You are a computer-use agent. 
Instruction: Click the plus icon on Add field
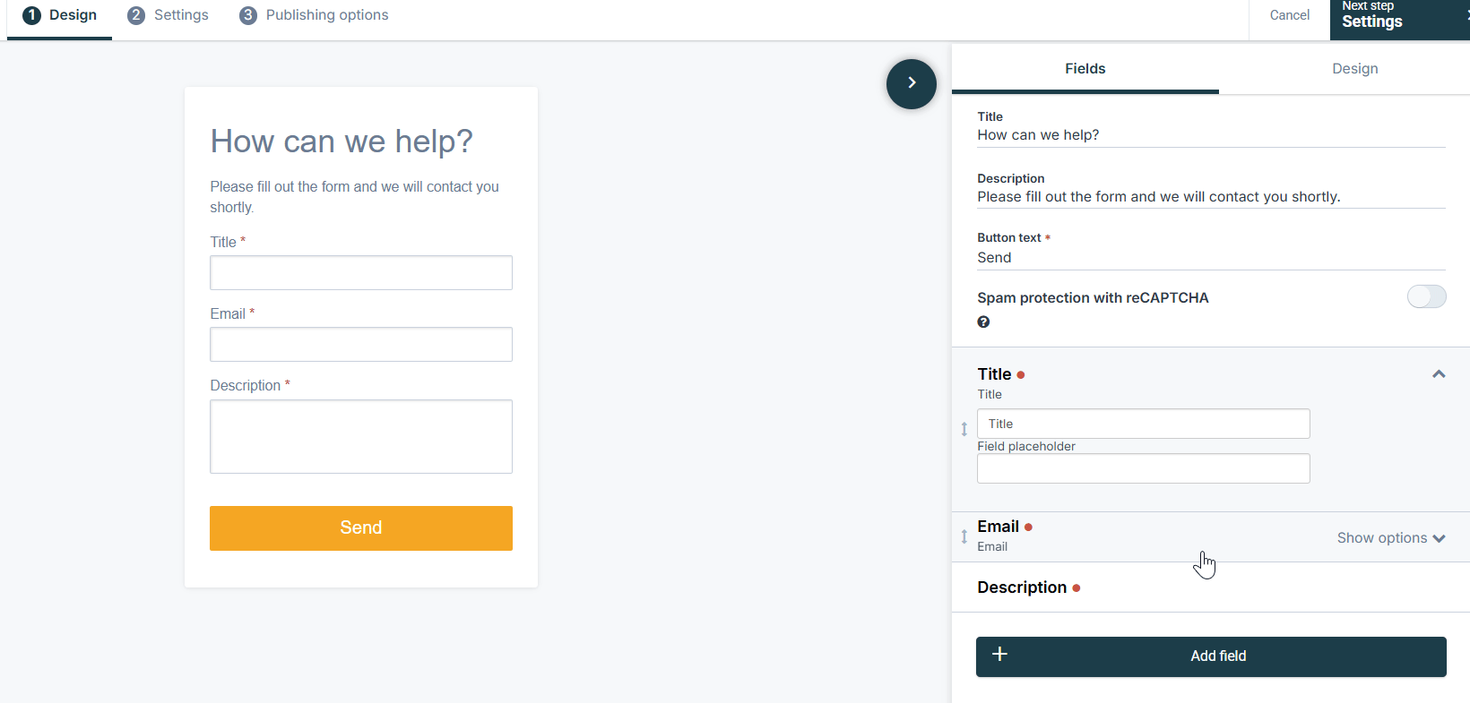(1000, 655)
